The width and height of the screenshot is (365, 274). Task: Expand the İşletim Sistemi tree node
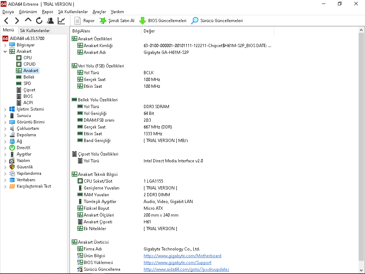[x=5, y=109]
